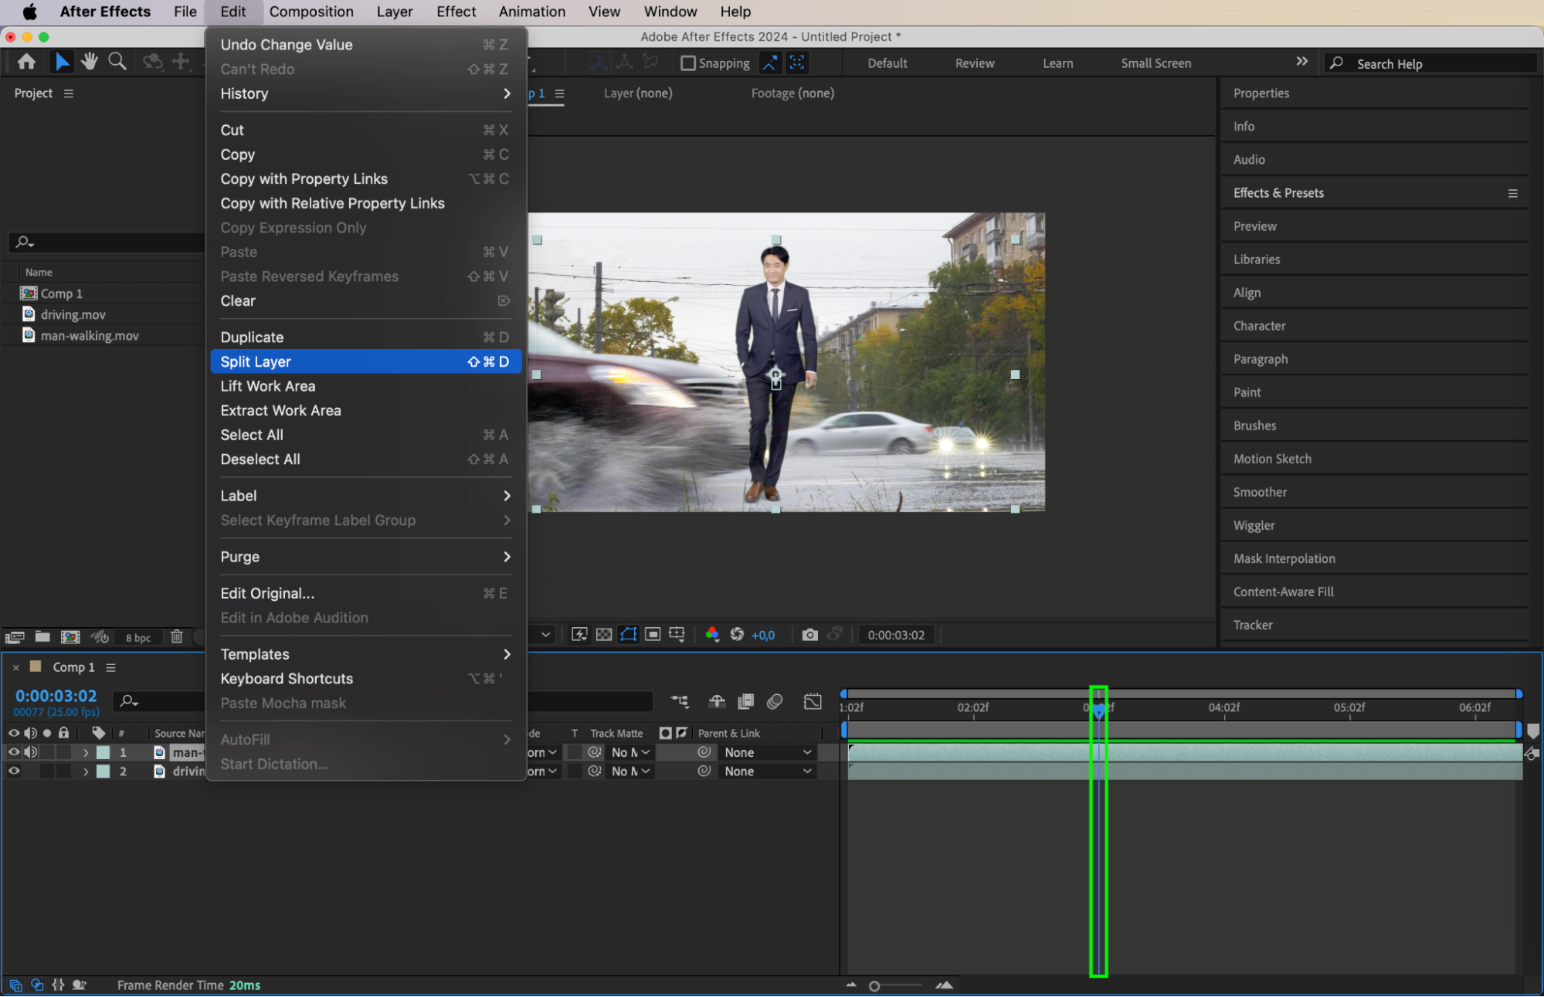This screenshot has width=1544, height=997.
Task: Click the reset exposure icon
Action: tap(737, 635)
